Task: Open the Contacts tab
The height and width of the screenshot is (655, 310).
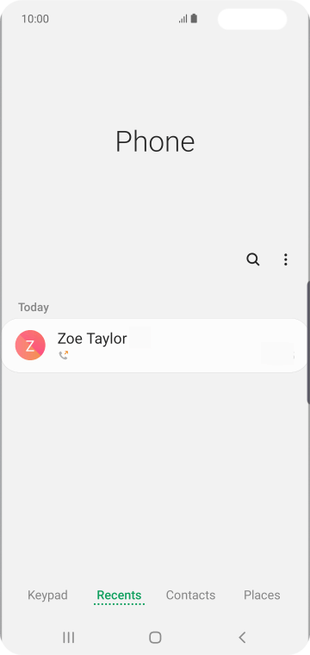Action: pyautogui.click(x=190, y=595)
